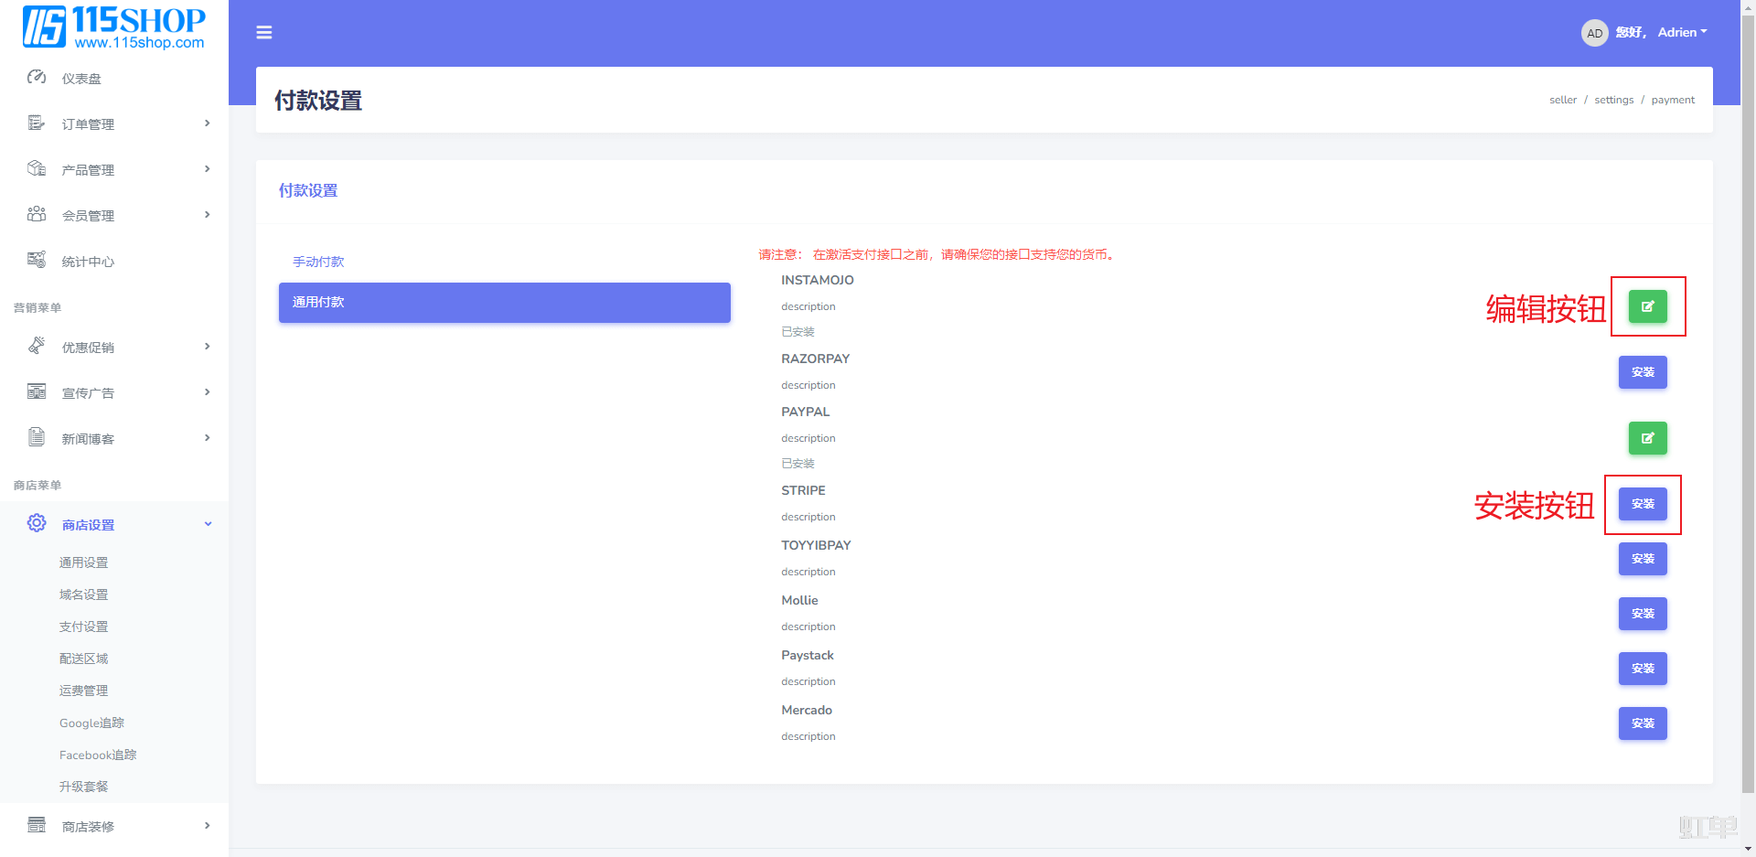Open 商店装修 menu item label
Screen dimensions: 1756x857
[88, 827]
